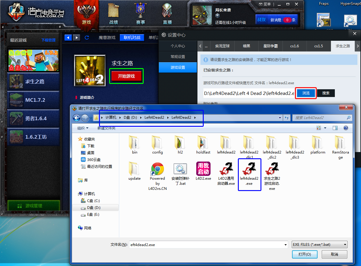Select the 安装防弹补丁.bat file
Viewport: 361px width, 266px height.
tap(180, 174)
